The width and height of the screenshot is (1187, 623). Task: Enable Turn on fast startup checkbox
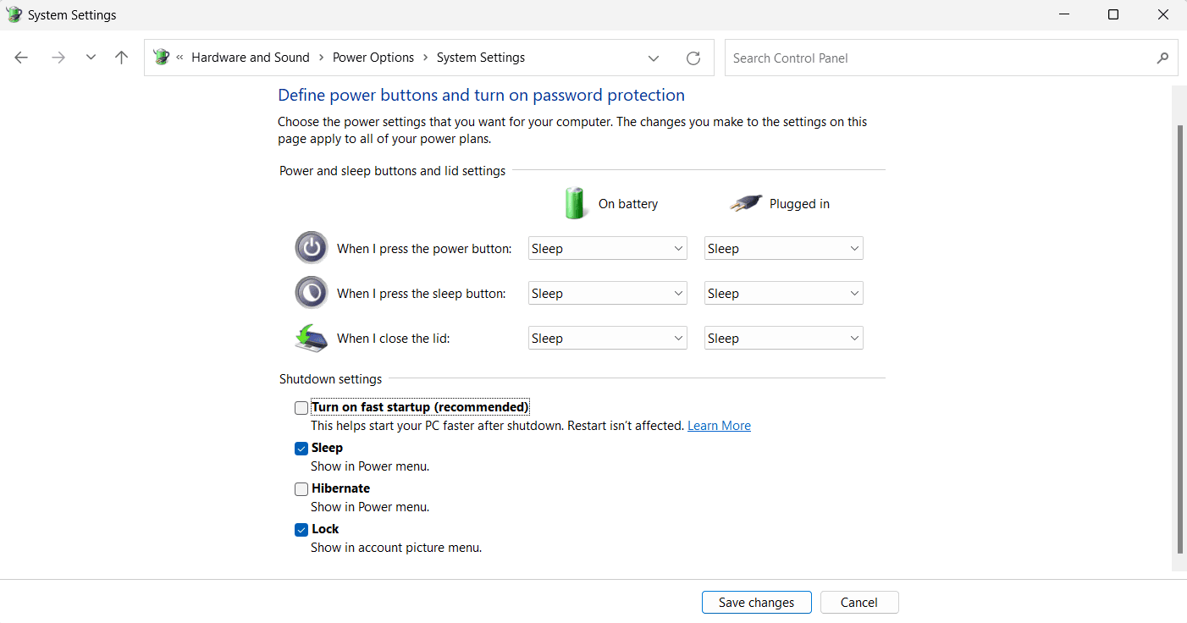301,408
